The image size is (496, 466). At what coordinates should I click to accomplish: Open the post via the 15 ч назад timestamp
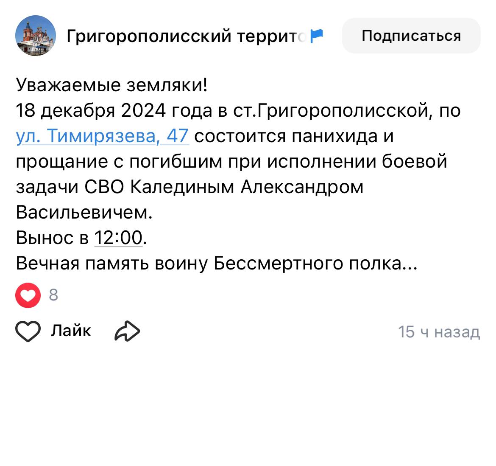click(439, 332)
